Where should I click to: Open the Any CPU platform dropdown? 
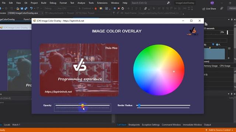point(67,8)
